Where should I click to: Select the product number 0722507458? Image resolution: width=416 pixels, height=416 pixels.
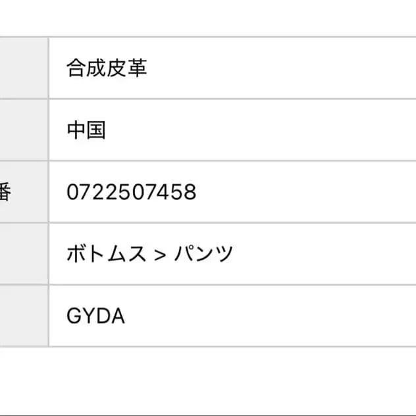132,192
